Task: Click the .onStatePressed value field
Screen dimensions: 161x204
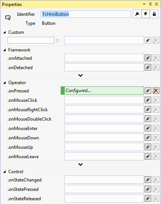Action: point(104,189)
